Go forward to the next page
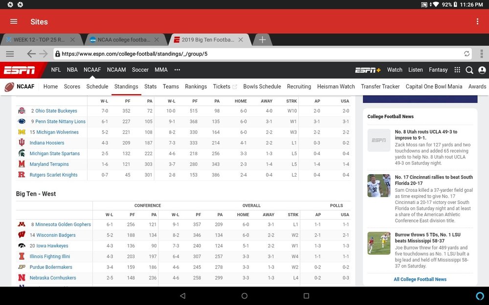489x305 pixels. coord(44,54)
